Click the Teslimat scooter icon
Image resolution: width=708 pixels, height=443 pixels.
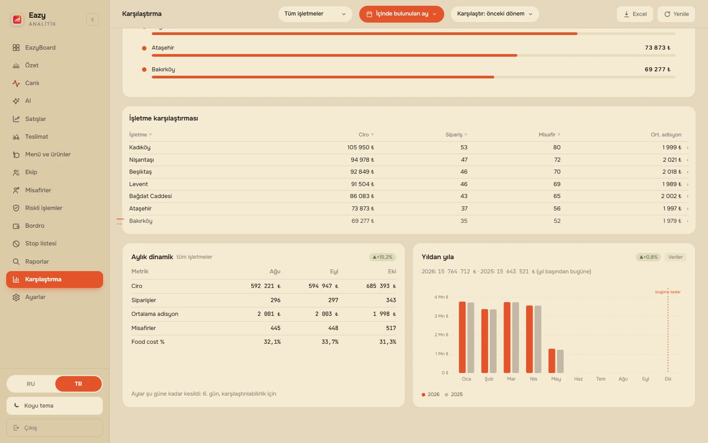(16, 137)
